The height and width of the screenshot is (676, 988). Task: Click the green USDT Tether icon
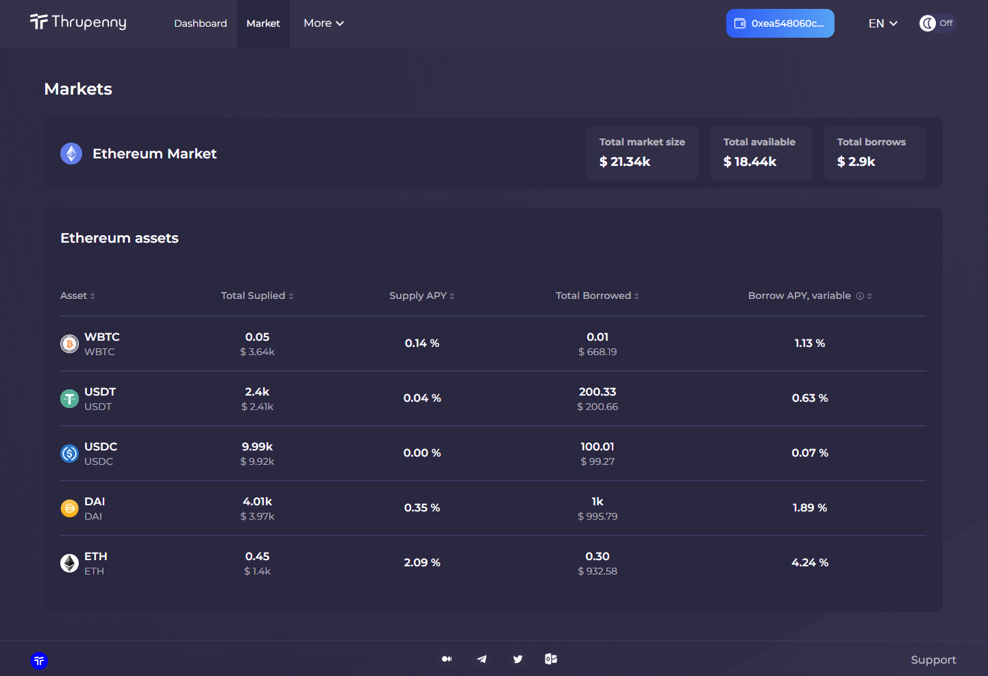70,398
